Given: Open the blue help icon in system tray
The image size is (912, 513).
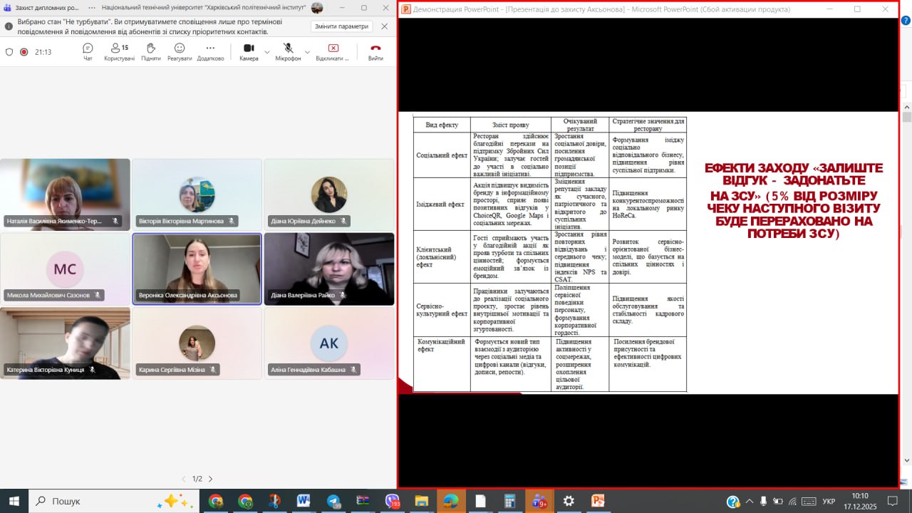Looking at the screenshot, I should click(732, 502).
